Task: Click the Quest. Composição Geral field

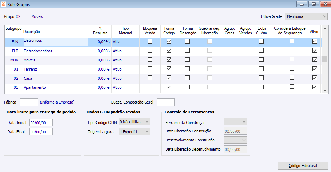Action: [166, 102]
